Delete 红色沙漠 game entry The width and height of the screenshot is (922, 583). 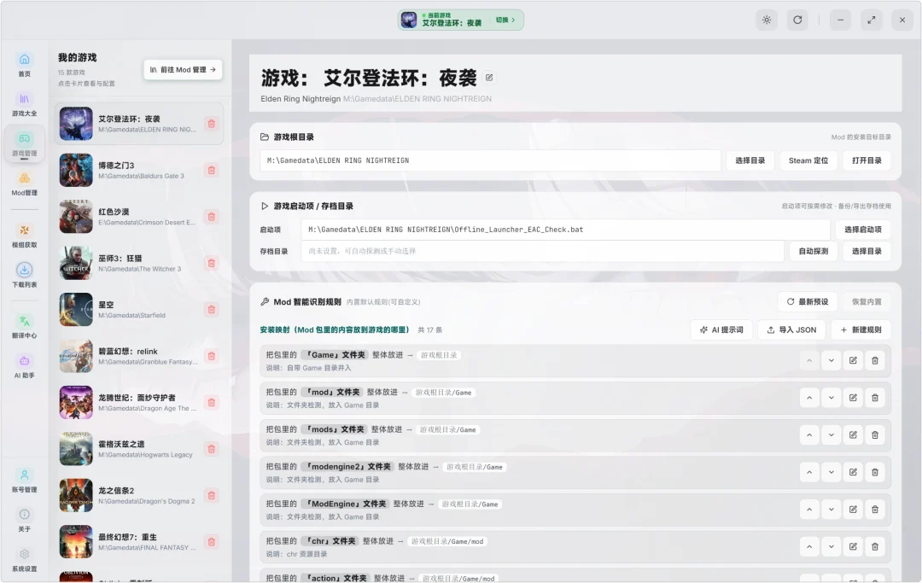(212, 216)
